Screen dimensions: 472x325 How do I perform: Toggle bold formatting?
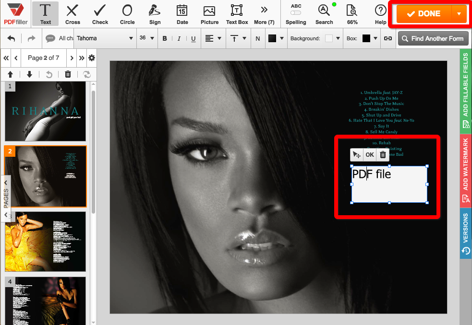click(165, 39)
